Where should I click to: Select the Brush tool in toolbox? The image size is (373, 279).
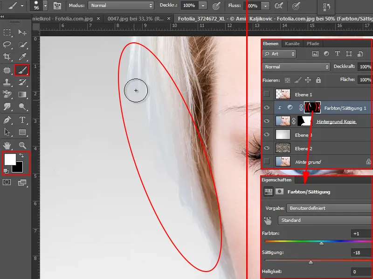(22, 70)
